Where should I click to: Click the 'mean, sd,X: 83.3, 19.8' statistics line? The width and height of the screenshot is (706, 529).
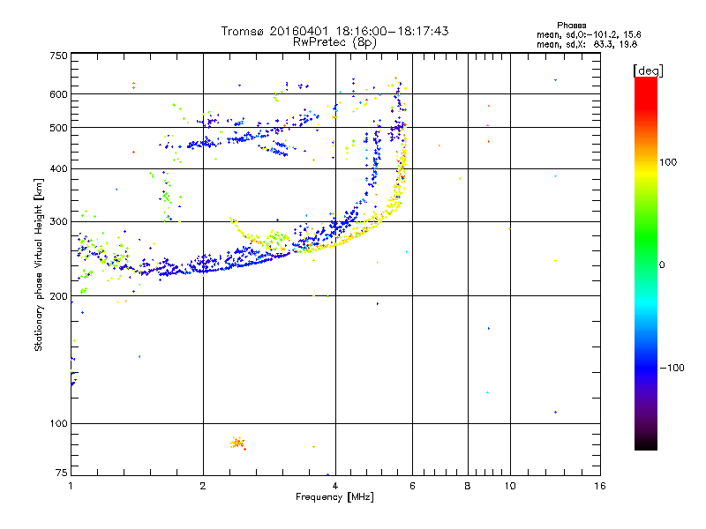pos(587,44)
